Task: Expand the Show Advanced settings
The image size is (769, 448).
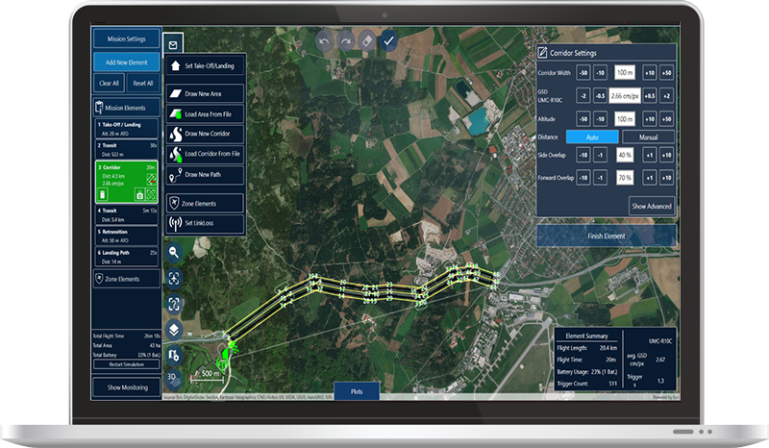Action: (x=652, y=206)
